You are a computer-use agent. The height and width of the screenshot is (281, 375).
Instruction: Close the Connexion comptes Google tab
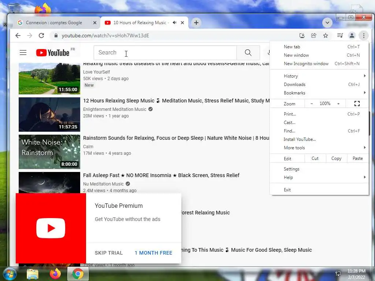pos(95,23)
